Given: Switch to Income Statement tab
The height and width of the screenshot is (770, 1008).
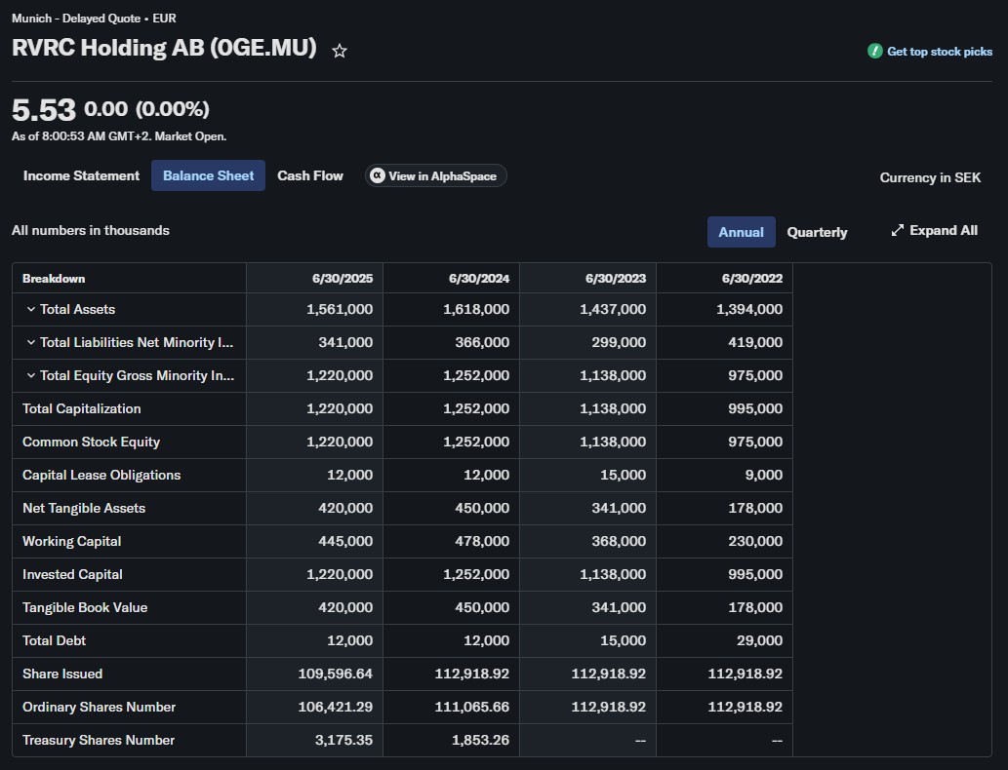Looking at the screenshot, I should (81, 175).
